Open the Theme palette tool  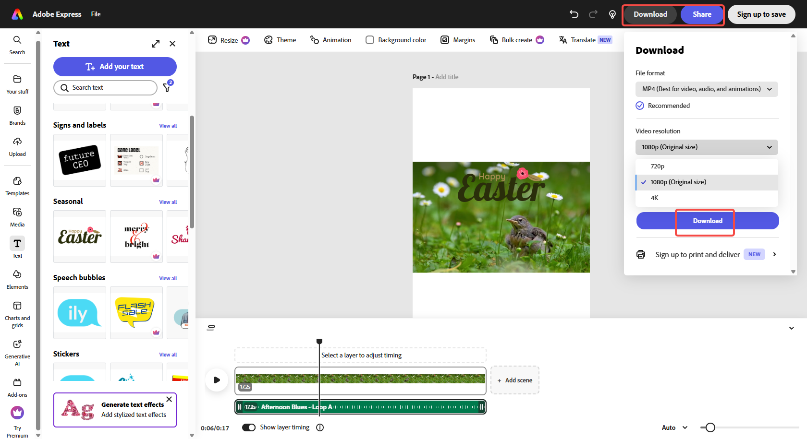coord(280,40)
